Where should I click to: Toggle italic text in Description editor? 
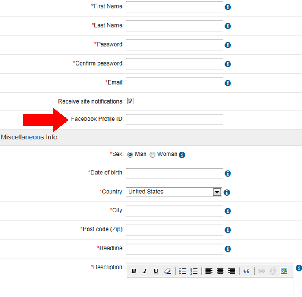(145, 271)
